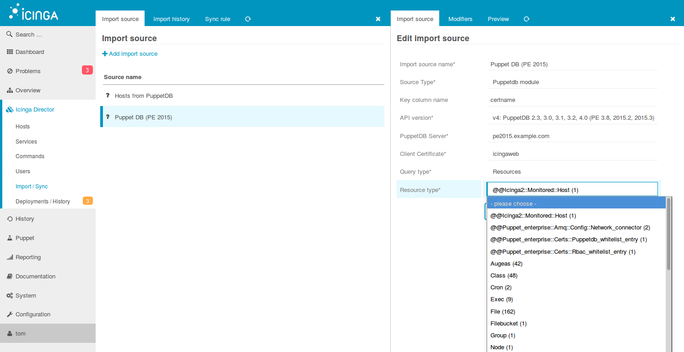Open the Client Certificate dropdown
This screenshot has width=684, height=352.
572,154
